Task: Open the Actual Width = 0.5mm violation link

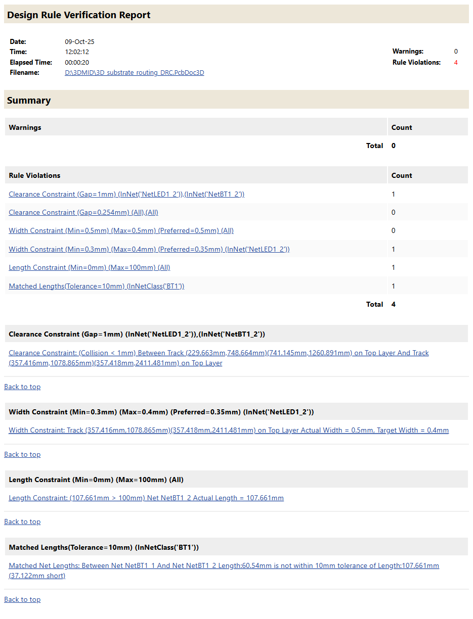Action: coord(228,430)
